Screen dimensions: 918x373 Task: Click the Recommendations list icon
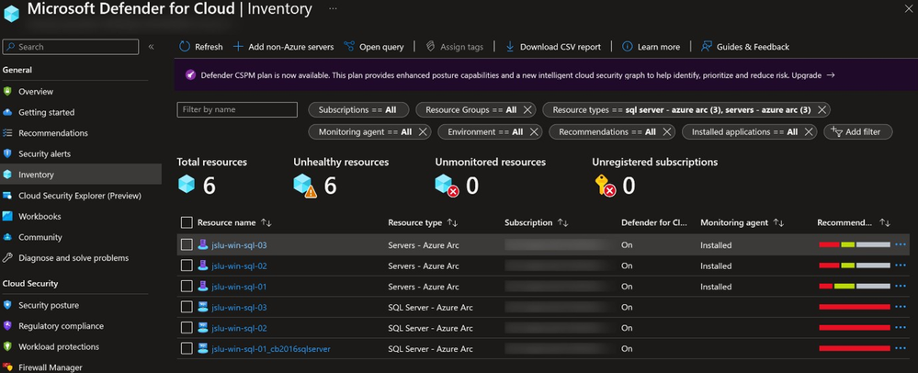click(7, 133)
